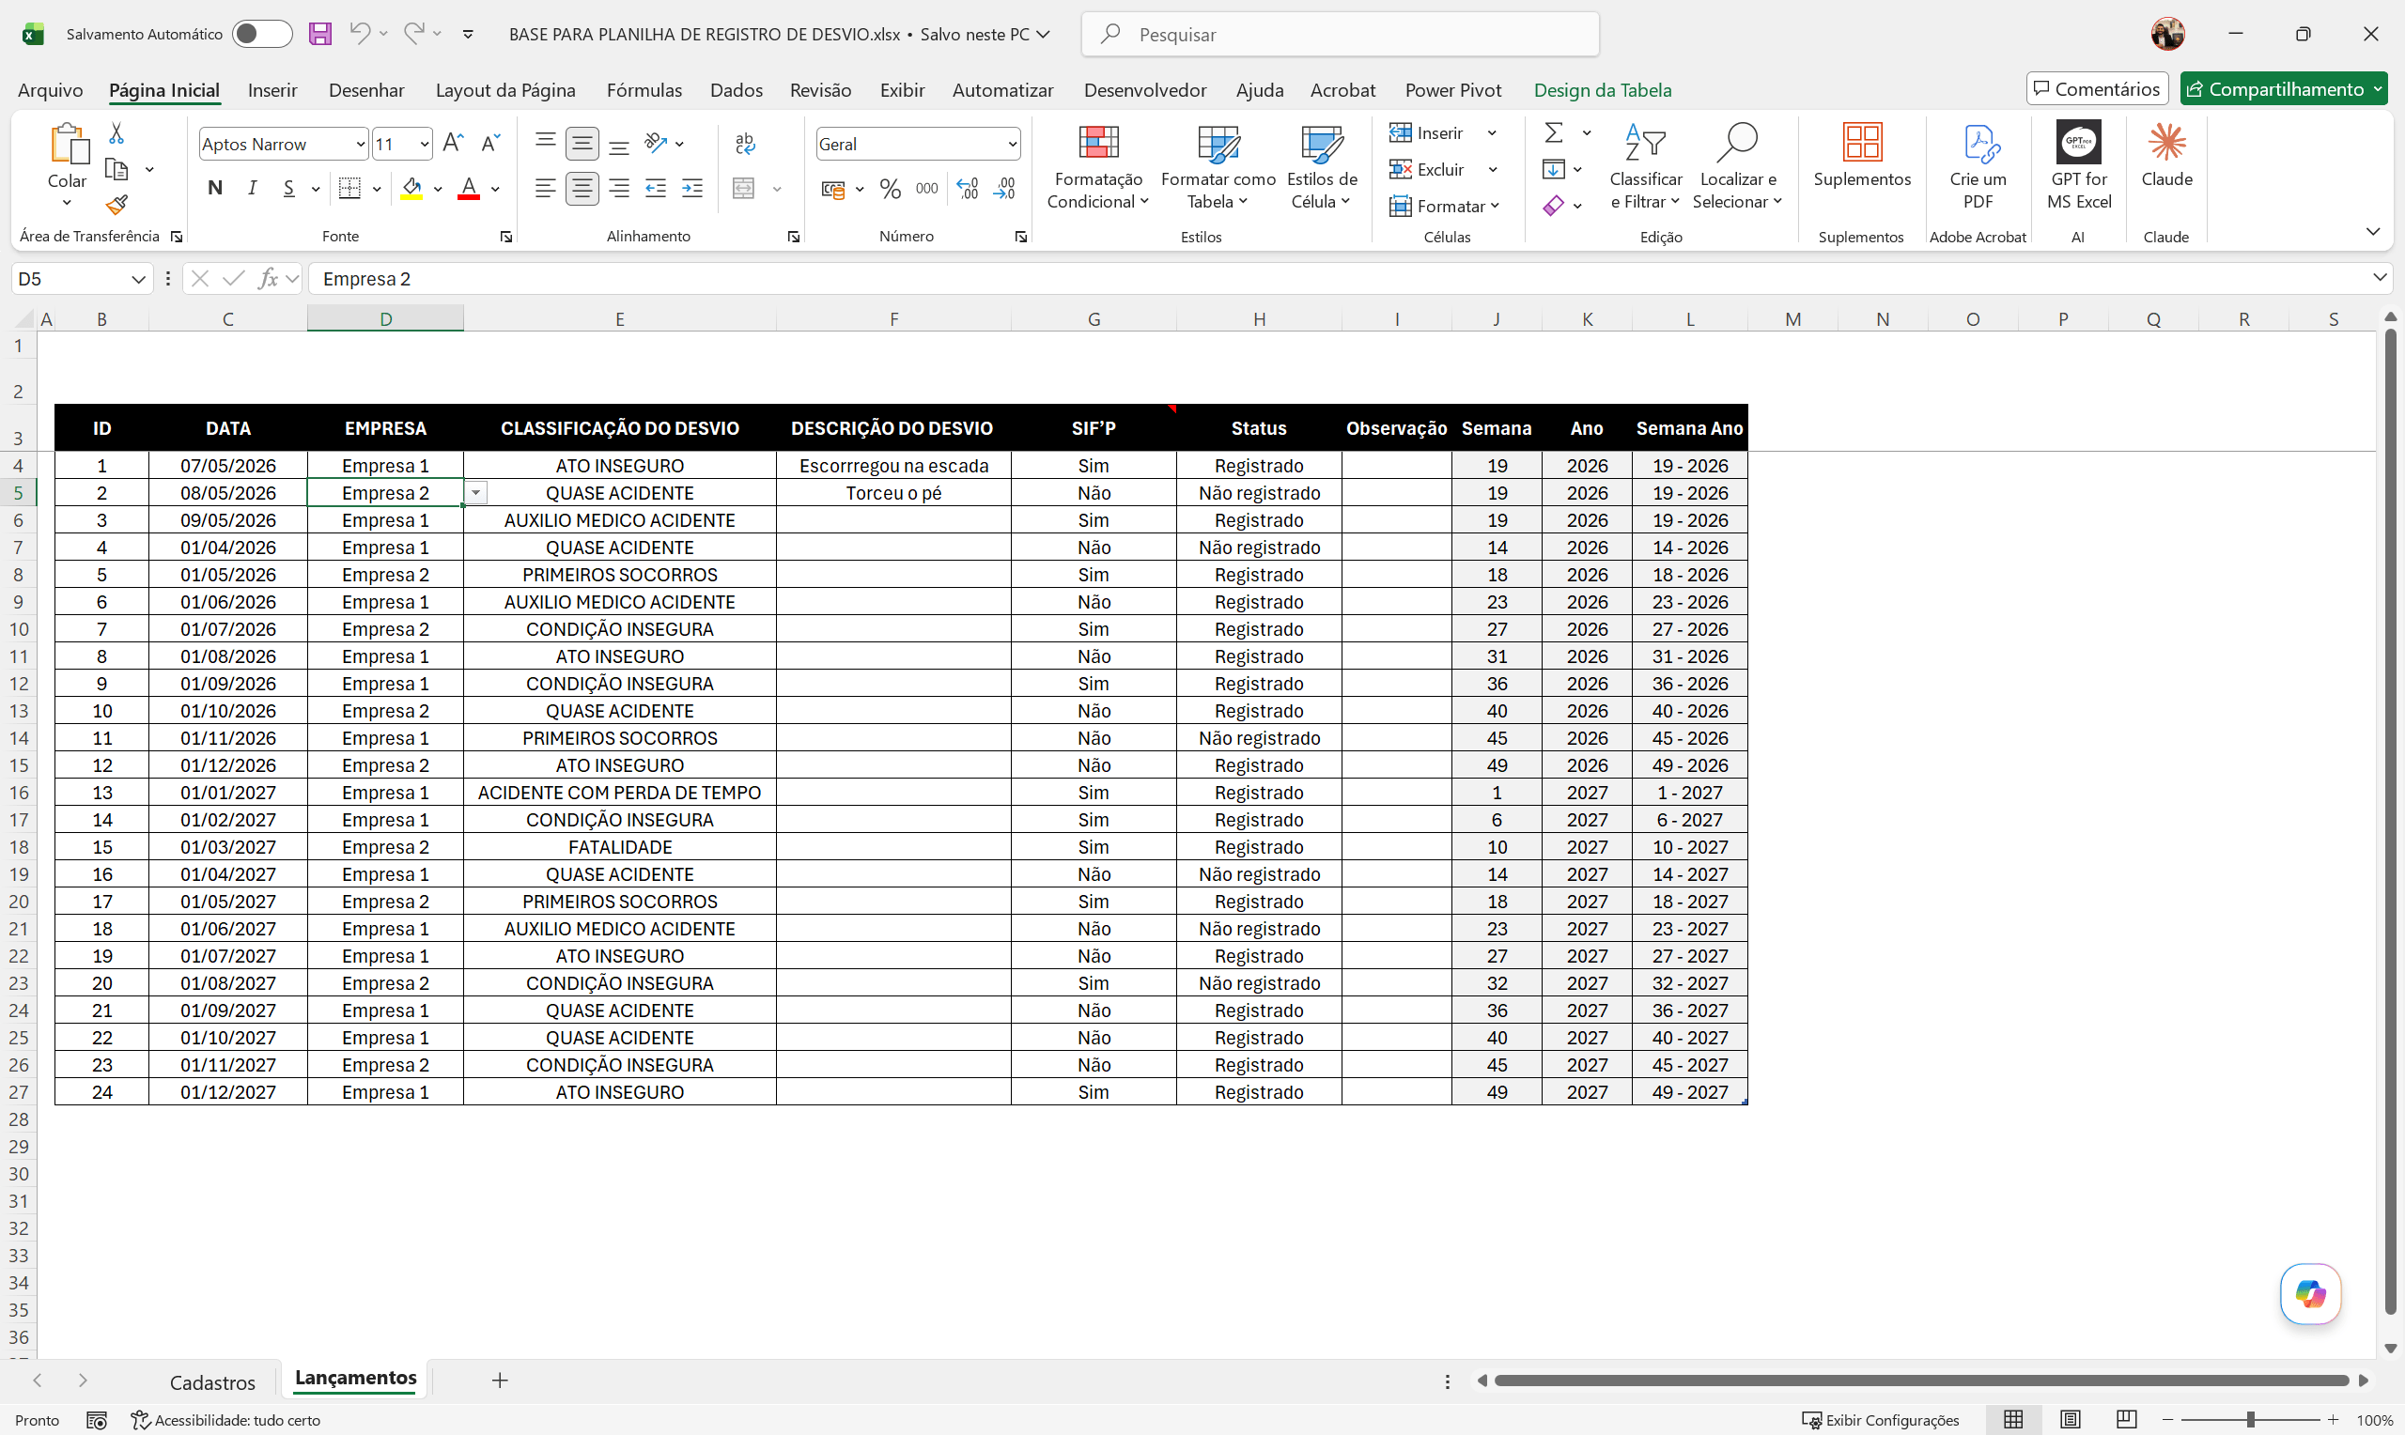2405x1435 pixels.
Task: Collapse the ribbon with chevron
Action: (x=2372, y=231)
